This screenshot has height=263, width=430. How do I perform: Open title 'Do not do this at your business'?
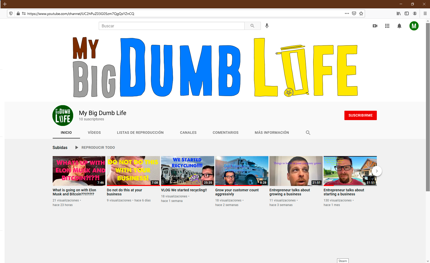[x=124, y=192]
